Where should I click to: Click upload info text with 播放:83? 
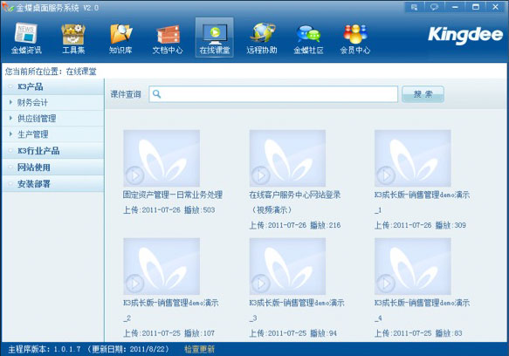tap(418, 333)
